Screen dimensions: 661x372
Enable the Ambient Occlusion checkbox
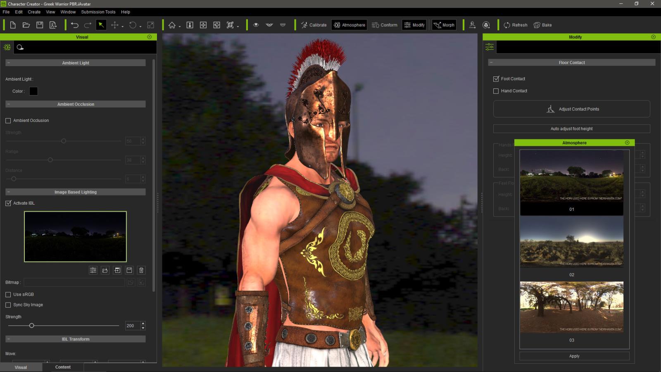8,121
